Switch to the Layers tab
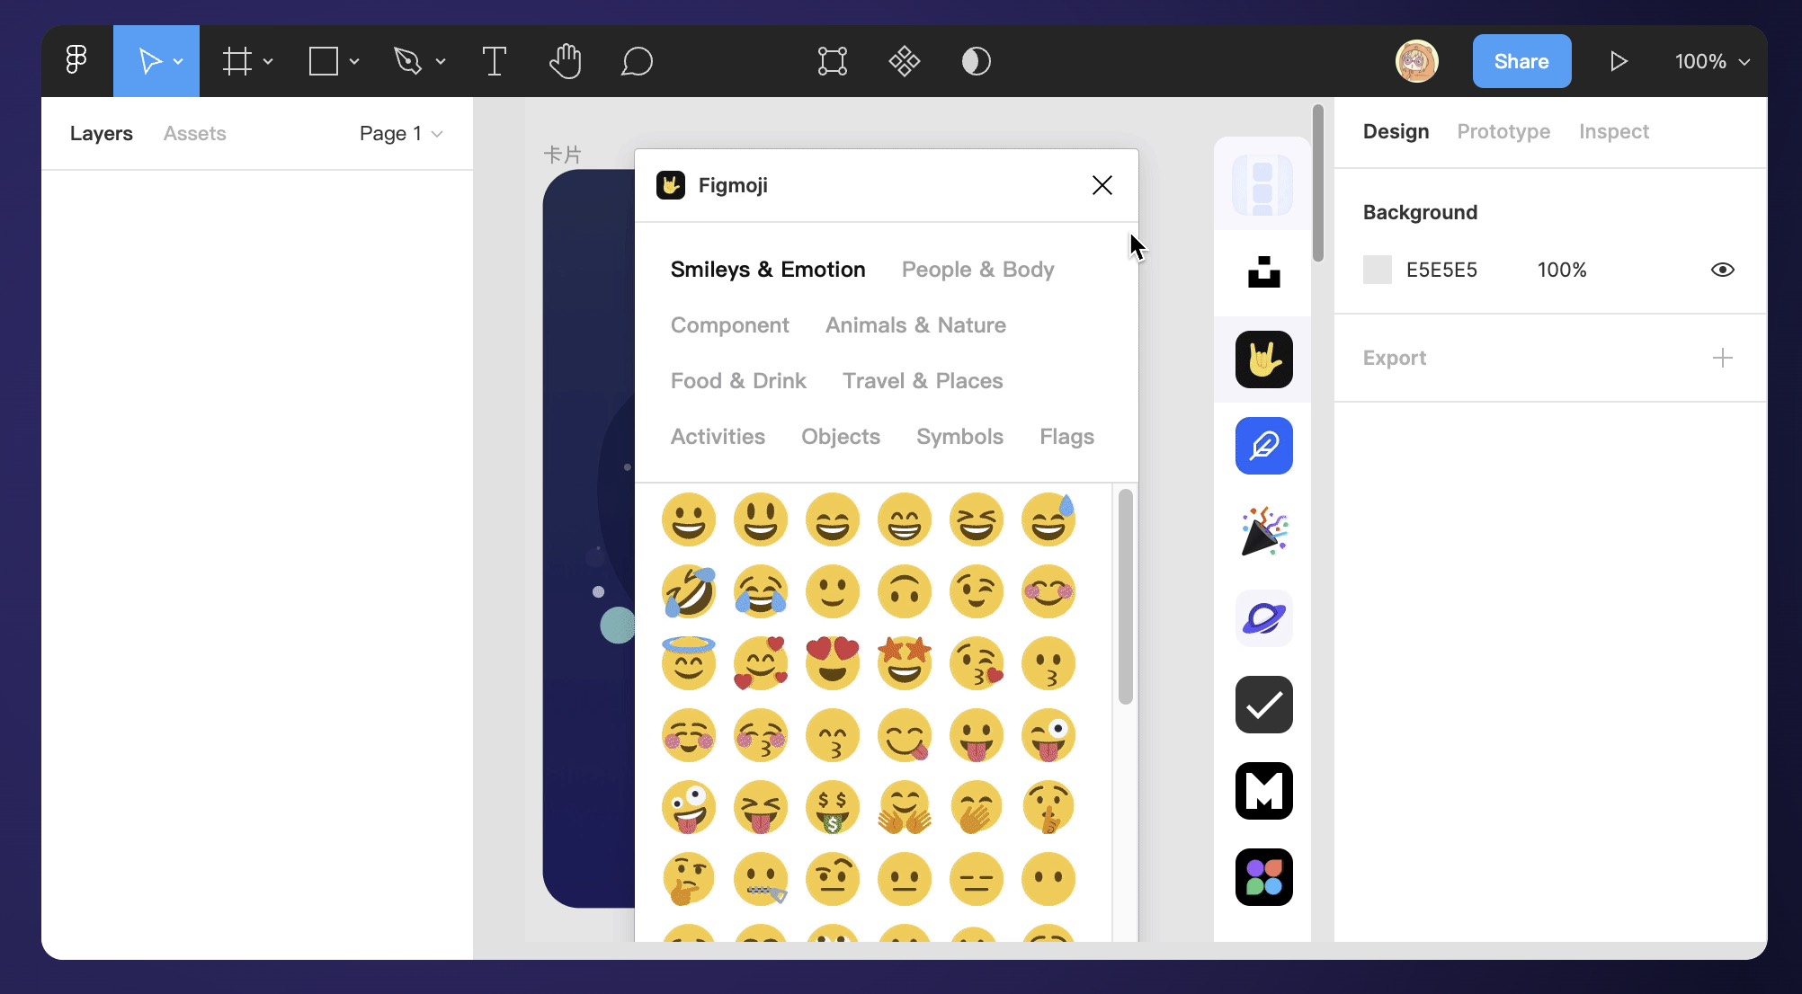The height and width of the screenshot is (994, 1802). click(102, 133)
